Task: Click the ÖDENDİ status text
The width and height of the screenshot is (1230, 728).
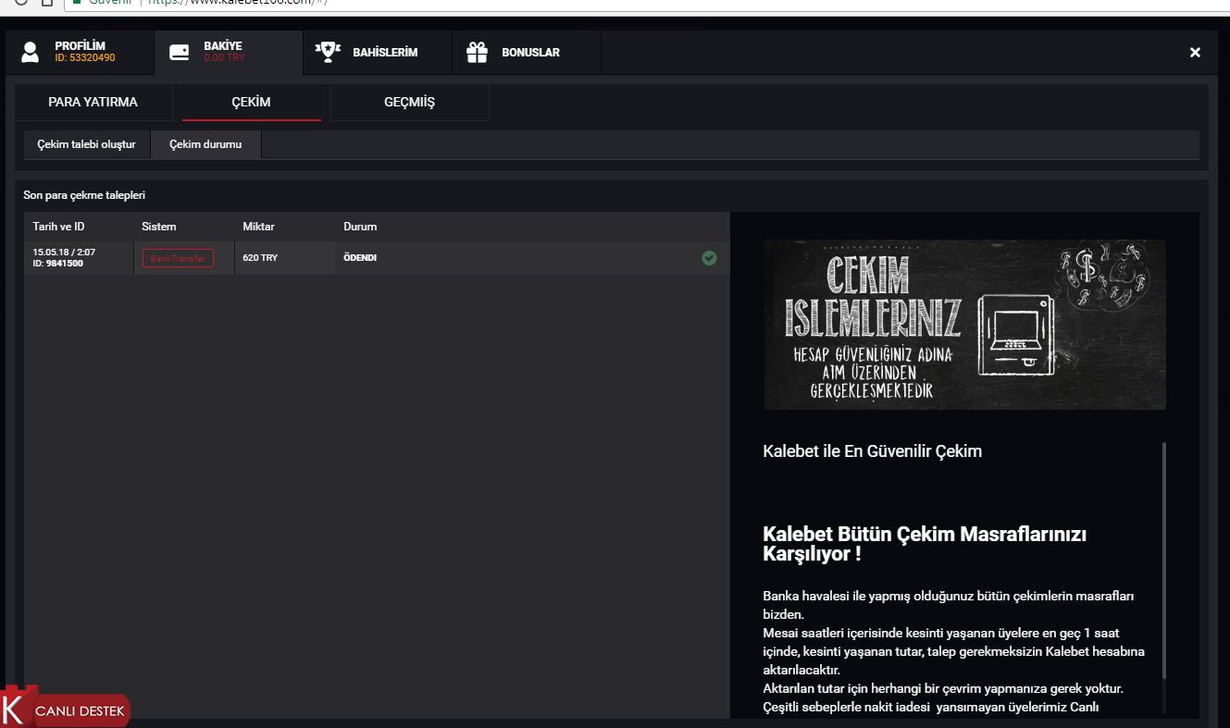Action: [360, 258]
